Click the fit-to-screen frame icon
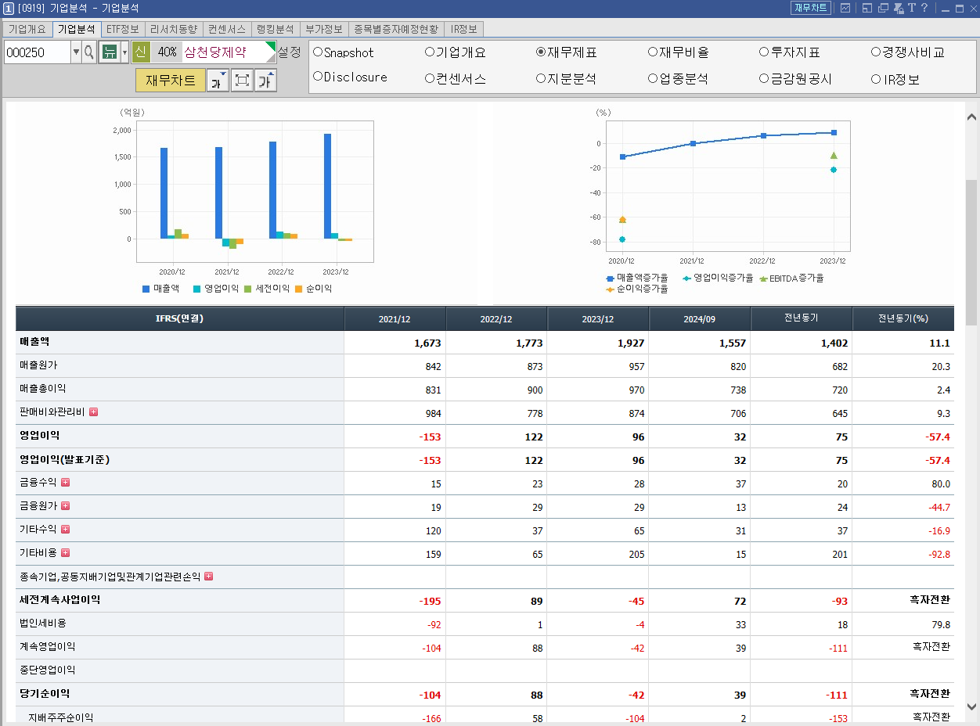Image resolution: width=980 pixels, height=726 pixels. point(242,80)
